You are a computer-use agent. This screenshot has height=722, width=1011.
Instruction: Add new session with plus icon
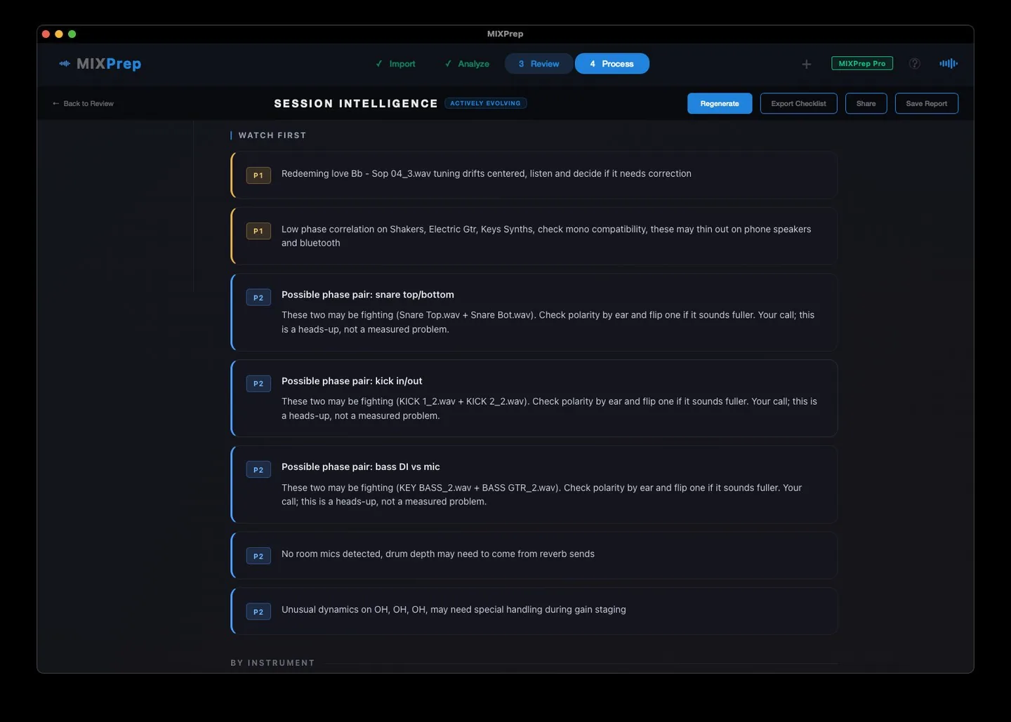pyautogui.click(x=807, y=64)
